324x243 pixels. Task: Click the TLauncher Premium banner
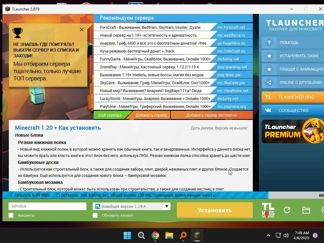tap(293, 132)
